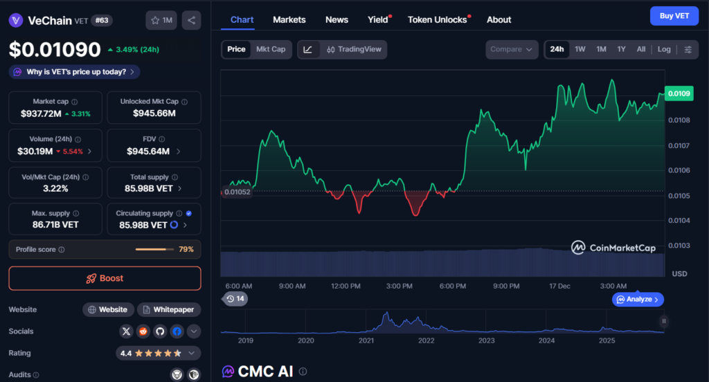
Task: Click Volume (24h) info icon
Action: pyautogui.click(x=78, y=139)
